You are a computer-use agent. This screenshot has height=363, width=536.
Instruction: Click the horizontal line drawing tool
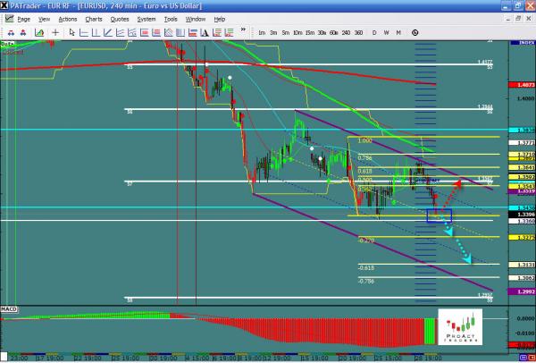[x=82, y=31]
